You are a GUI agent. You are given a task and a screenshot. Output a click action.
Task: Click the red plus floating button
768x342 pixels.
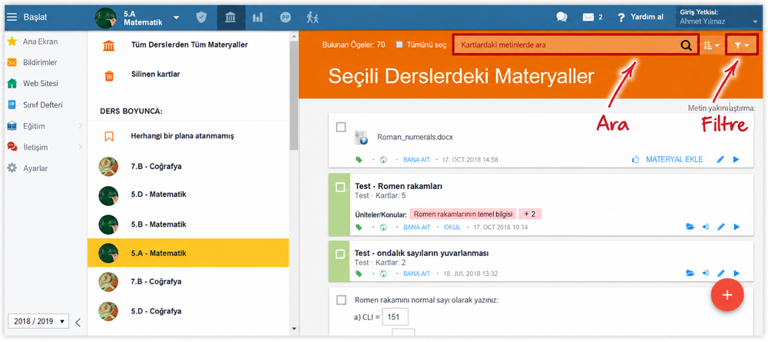click(x=727, y=294)
